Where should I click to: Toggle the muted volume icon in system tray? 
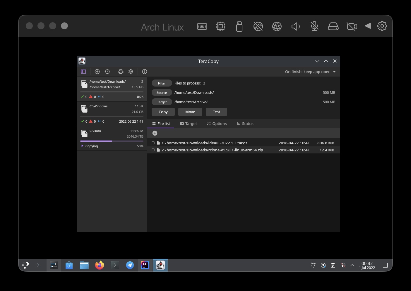coord(343,265)
